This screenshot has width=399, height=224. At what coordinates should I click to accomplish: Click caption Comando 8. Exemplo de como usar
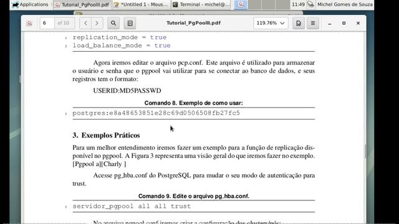(x=194, y=103)
